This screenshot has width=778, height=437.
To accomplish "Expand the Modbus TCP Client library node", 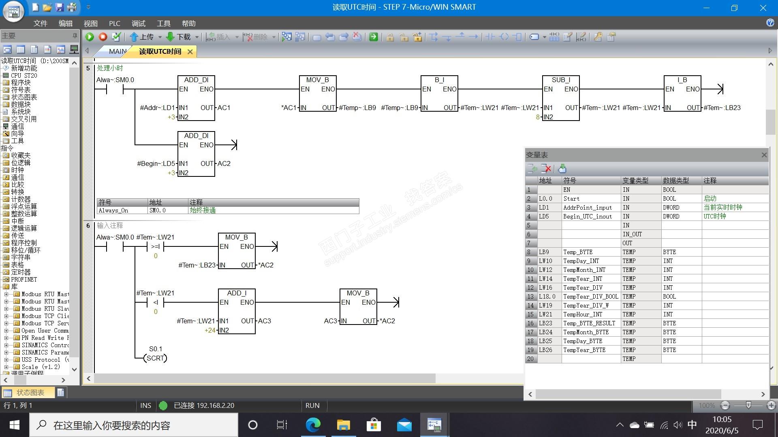I will (x=6, y=316).
